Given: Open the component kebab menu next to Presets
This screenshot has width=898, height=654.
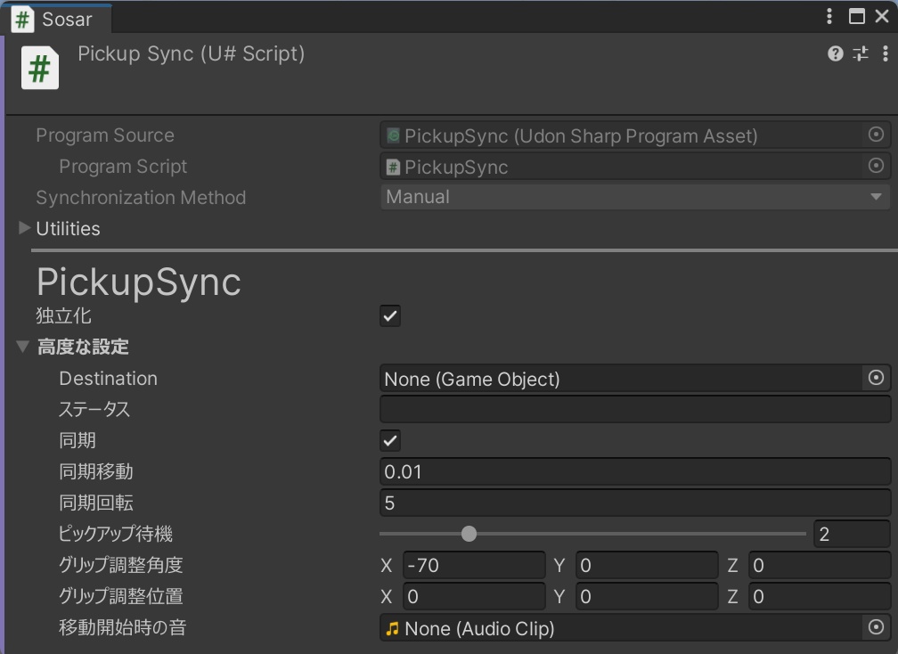Looking at the screenshot, I should click(x=886, y=53).
